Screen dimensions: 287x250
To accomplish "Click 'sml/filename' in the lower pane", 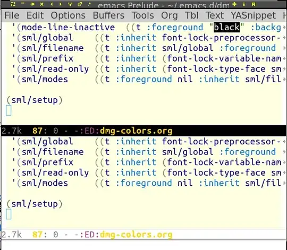I will (x=53, y=152).
